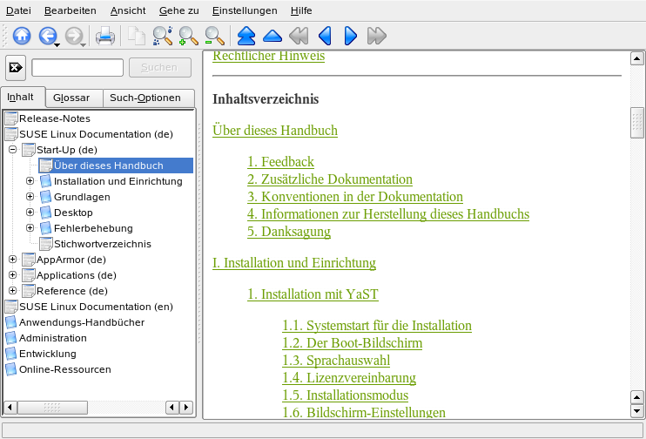Open the 1.4. Lizenzvereinbarung link
Image resolution: width=646 pixels, height=439 pixels.
(349, 378)
